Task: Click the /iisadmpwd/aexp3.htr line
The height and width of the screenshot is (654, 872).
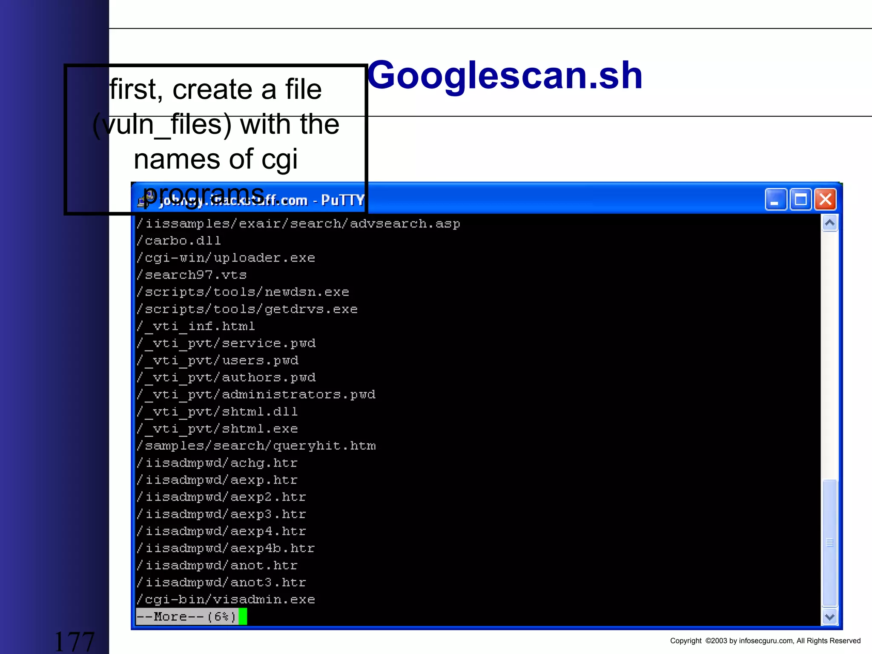Action: pos(221,514)
